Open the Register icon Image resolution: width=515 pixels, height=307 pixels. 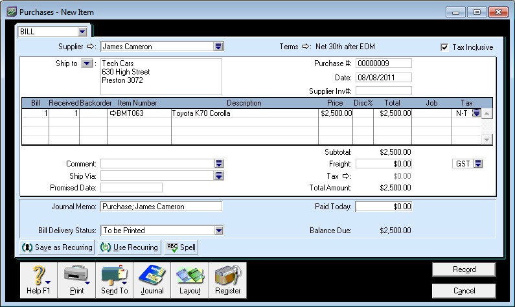tap(227, 280)
